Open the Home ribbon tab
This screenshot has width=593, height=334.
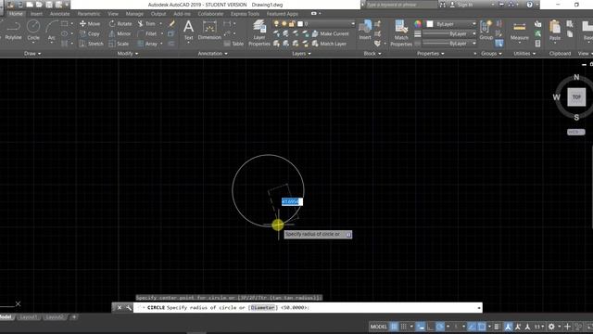click(16, 14)
